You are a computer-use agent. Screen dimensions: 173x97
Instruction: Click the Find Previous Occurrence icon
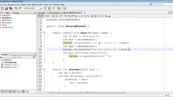(x=69, y=16)
